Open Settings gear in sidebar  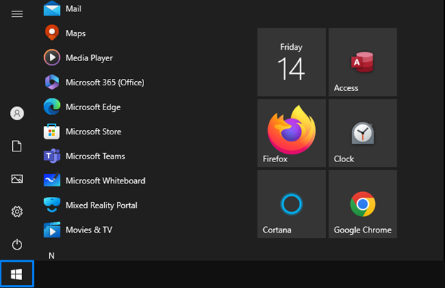(17, 212)
